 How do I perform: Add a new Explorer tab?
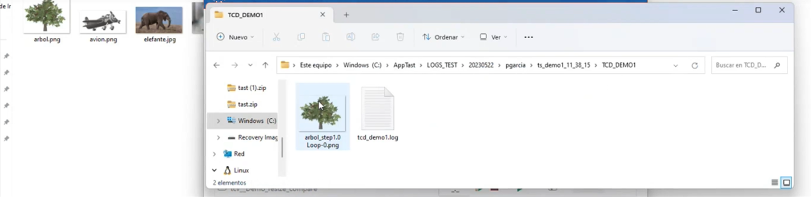tap(346, 15)
